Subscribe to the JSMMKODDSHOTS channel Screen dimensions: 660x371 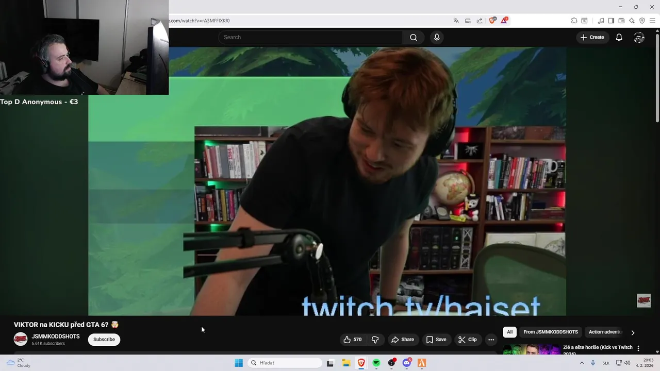point(104,340)
